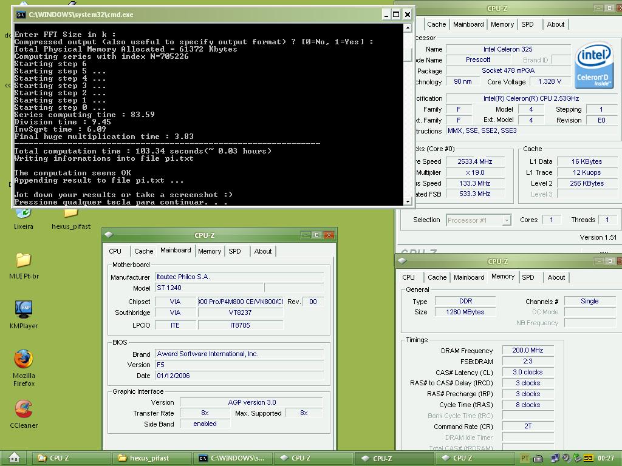Click the LPCIO IT8705 value
This screenshot has width=622, height=466.
tap(241, 325)
